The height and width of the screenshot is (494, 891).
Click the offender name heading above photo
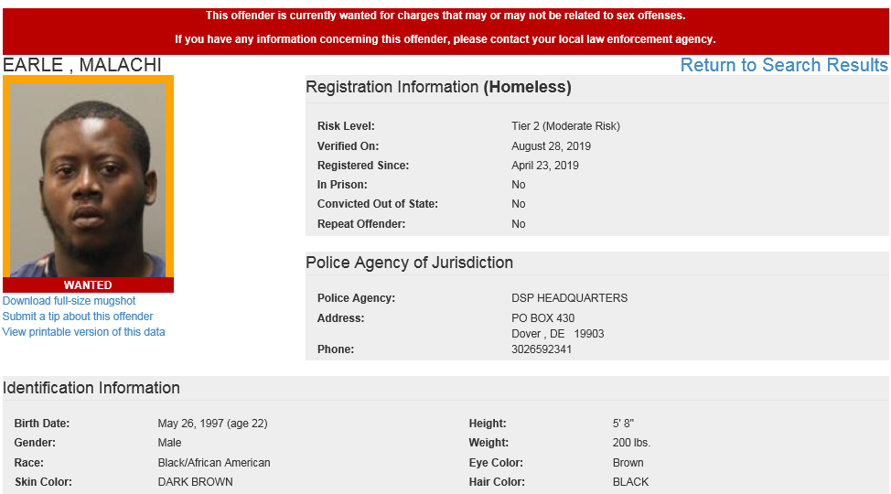tap(82, 65)
